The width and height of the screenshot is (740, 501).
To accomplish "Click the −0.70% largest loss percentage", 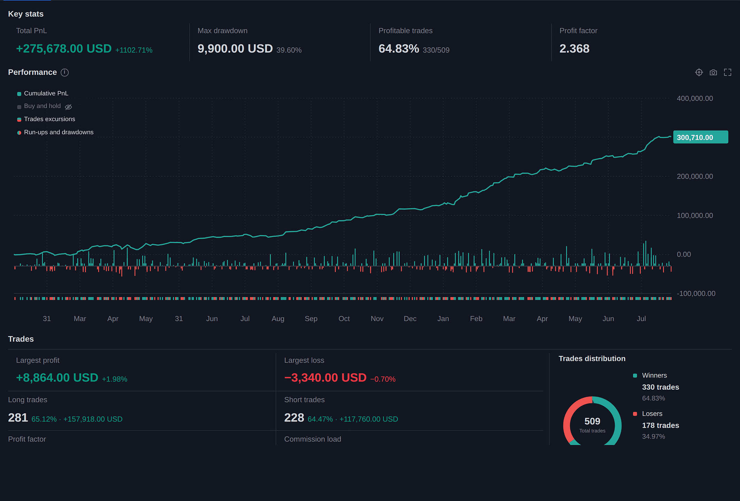I will click(383, 379).
